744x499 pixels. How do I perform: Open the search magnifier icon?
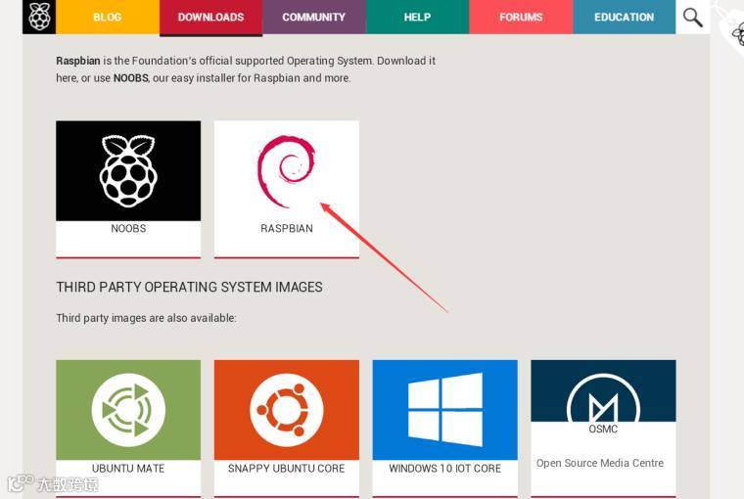(x=692, y=17)
